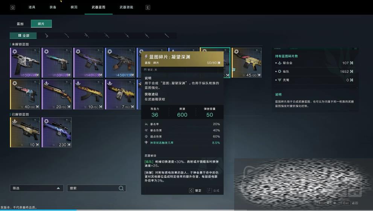Image resolution: width=373 pixels, height=211 pixels.
Task: Click the lightning icon beside 蓝图碎片:凝望深渊
Action: (146, 57)
